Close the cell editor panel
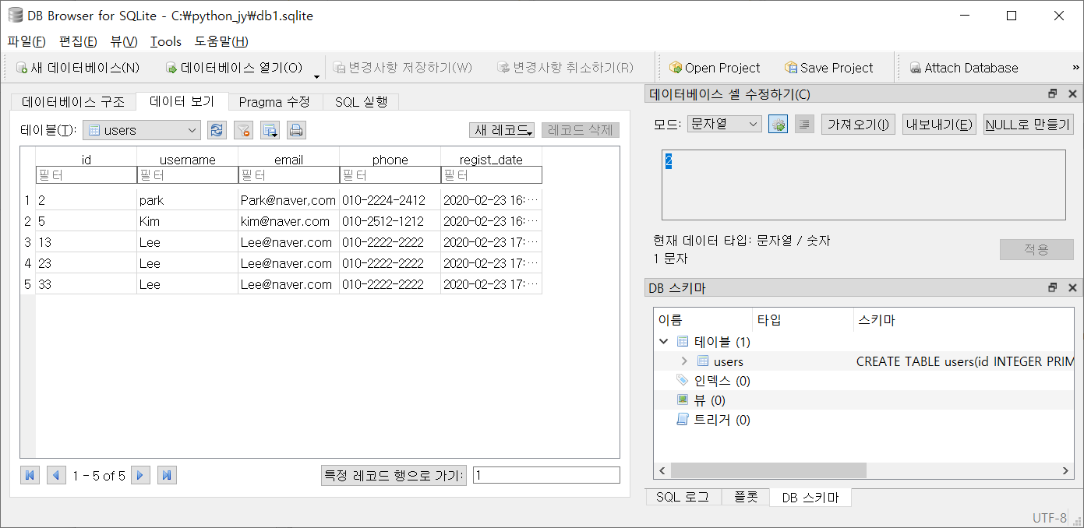 click(x=1072, y=94)
